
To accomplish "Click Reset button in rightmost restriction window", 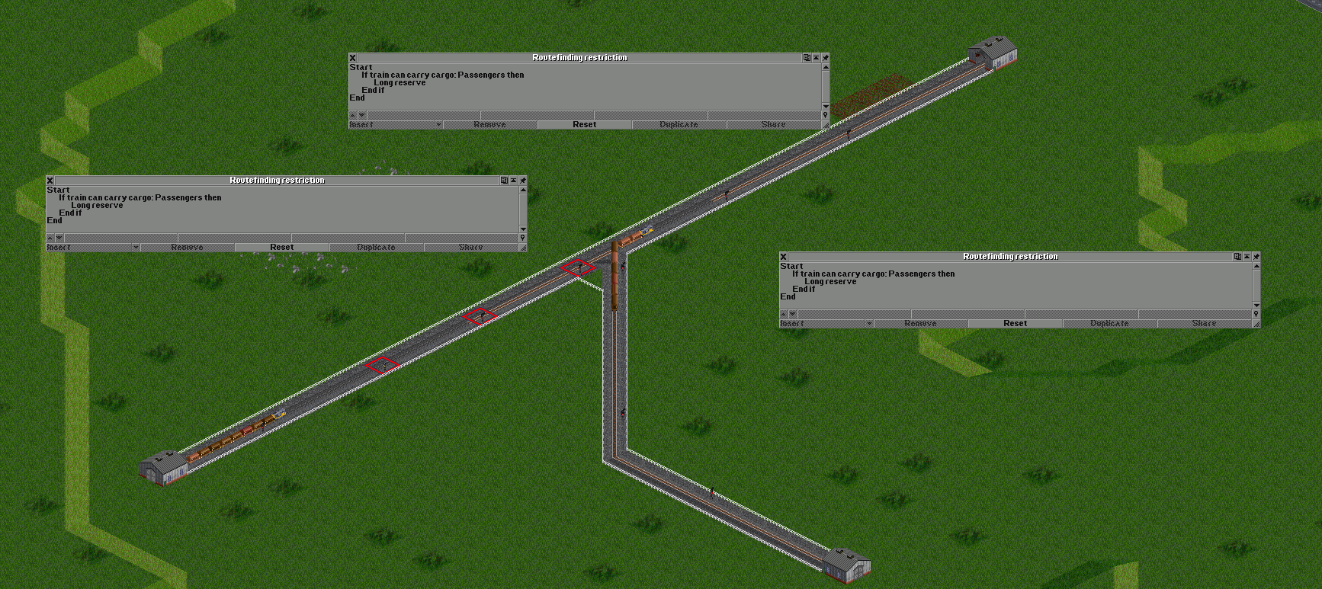I will coord(1015,323).
